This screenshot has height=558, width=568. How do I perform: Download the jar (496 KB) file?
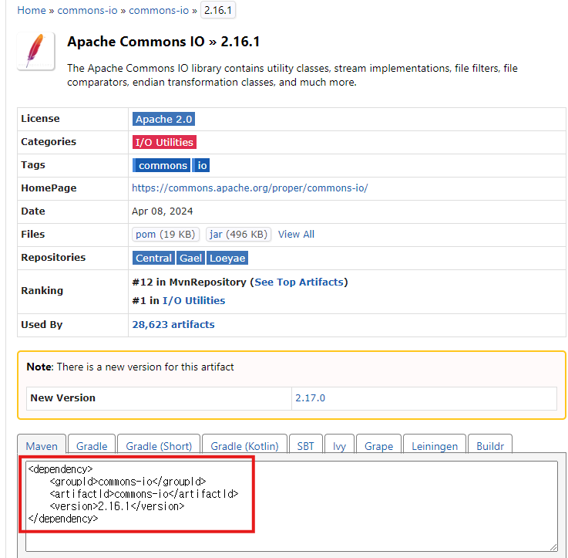(x=238, y=235)
